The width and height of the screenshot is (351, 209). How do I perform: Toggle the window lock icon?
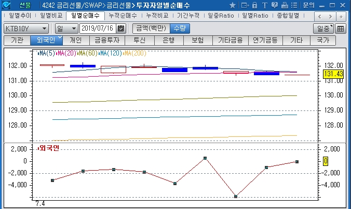pos(254,5)
